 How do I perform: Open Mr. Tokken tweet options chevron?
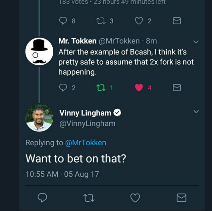click(196, 42)
